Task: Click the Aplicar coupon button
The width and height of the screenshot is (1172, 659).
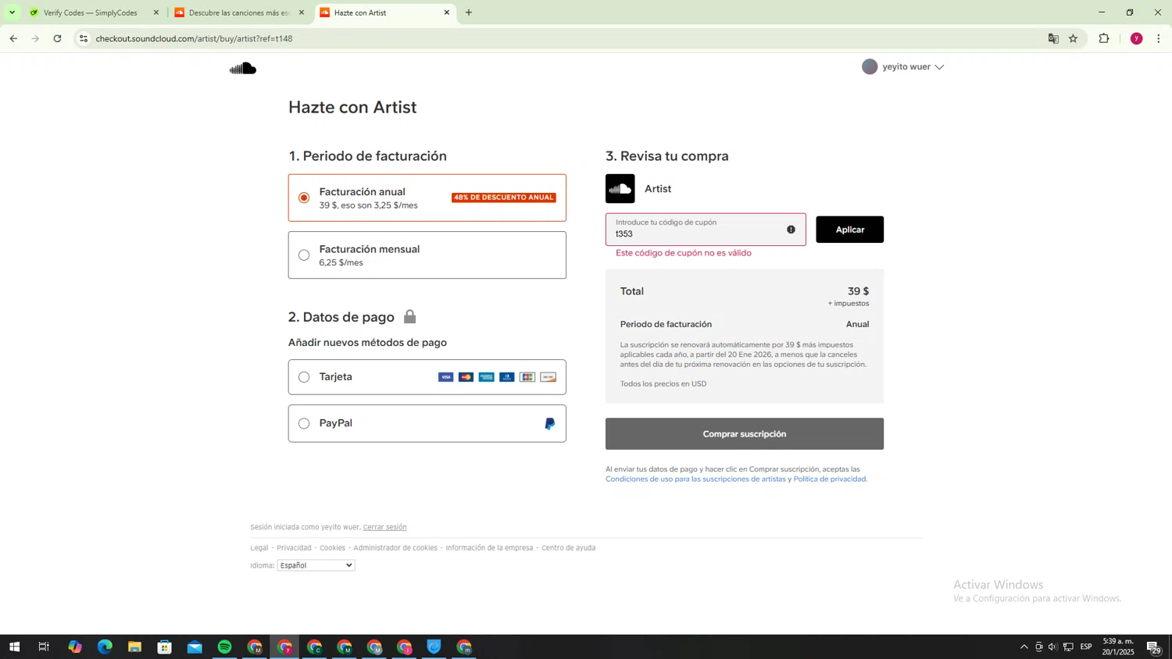Action: [849, 230]
